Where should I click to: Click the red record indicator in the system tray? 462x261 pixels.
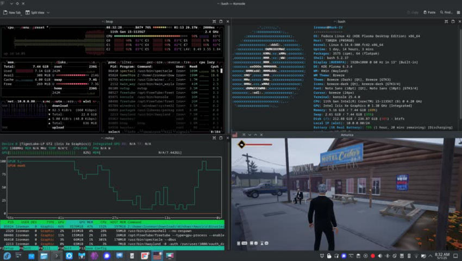(373, 256)
